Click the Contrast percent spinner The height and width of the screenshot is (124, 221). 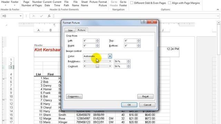pos(128,66)
